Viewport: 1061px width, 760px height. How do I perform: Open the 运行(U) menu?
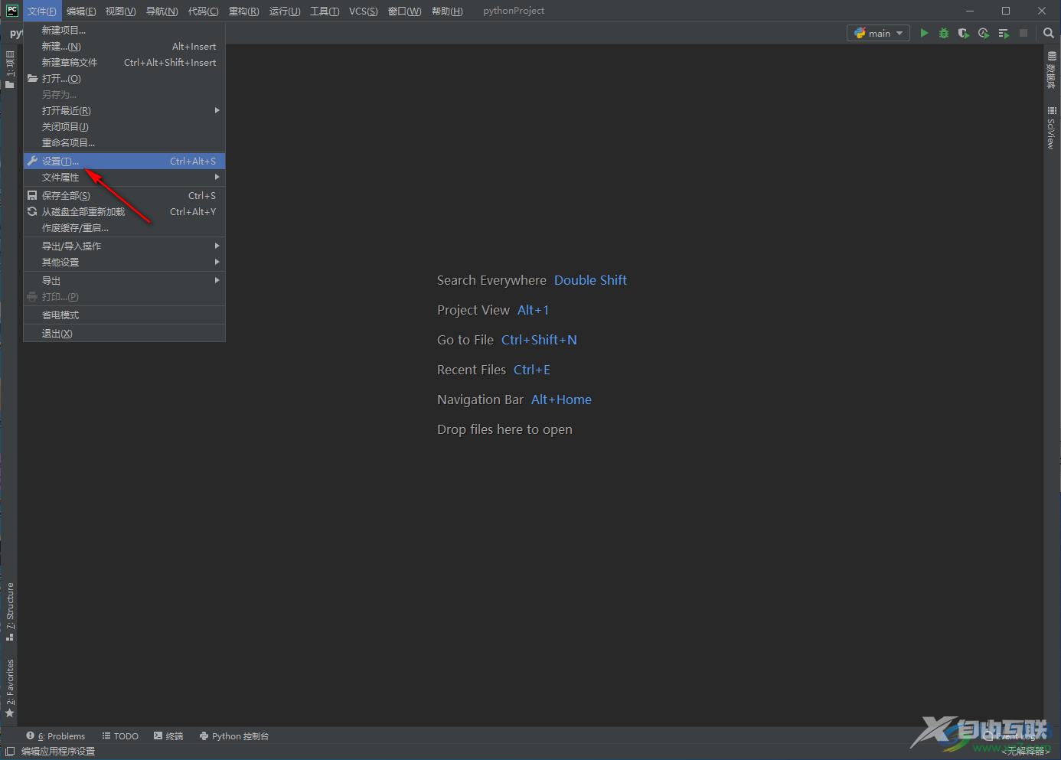click(285, 11)
